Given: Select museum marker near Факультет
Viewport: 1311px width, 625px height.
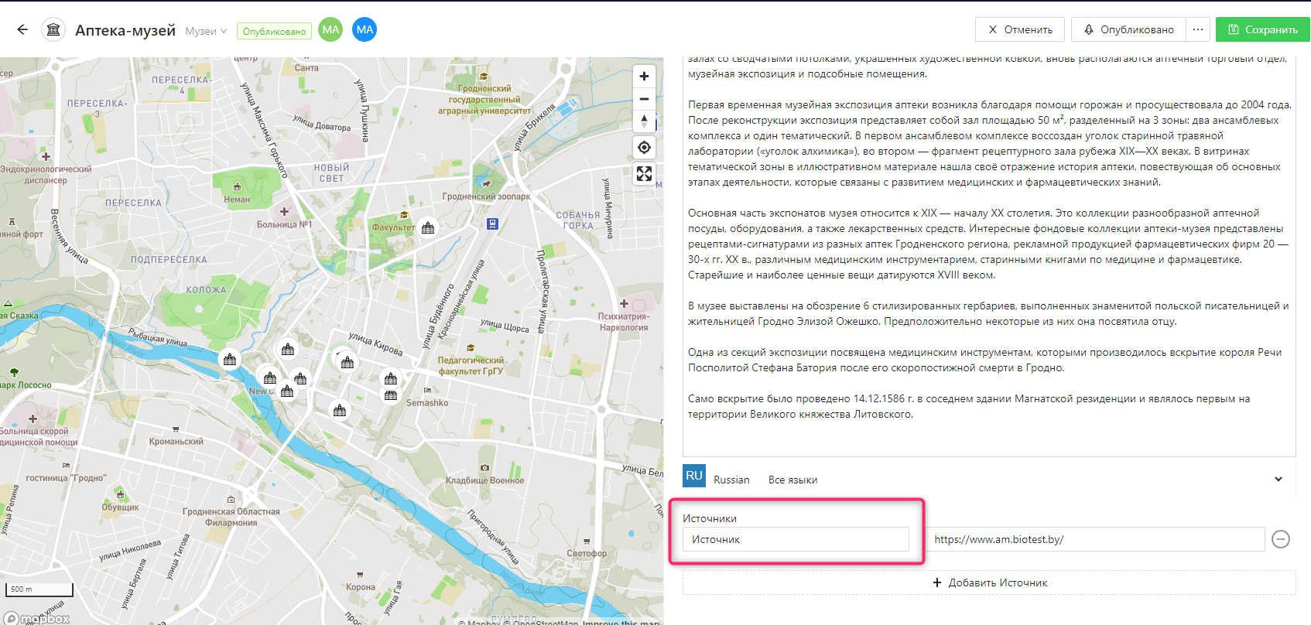Looking at the screenshot, I should tap(428, 228).
